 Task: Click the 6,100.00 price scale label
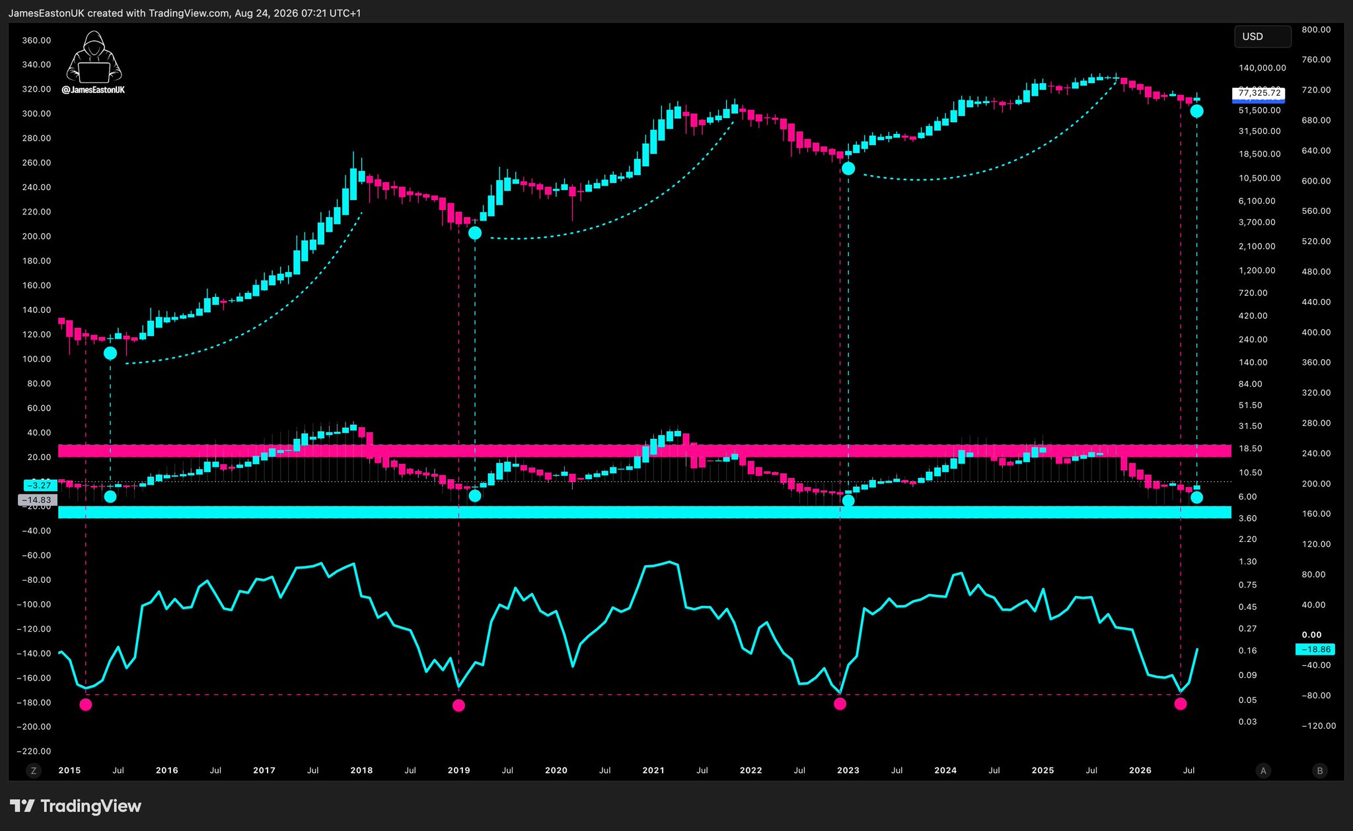click(1257, 201)
